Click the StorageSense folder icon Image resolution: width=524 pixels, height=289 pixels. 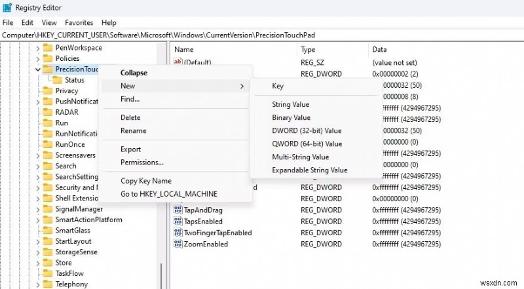coord(48,252)
